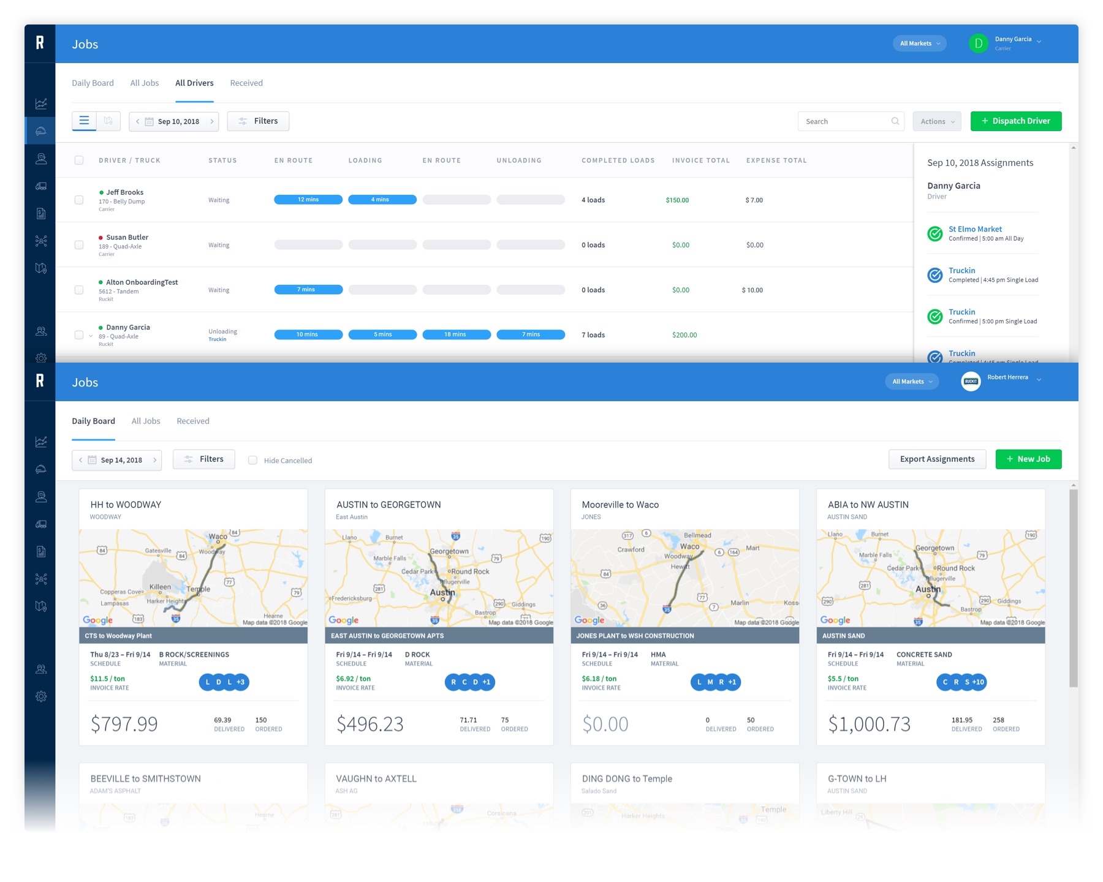Switch to the All Jobs tab
Viewport: 1103px width, 882px height.
(144, 83)
